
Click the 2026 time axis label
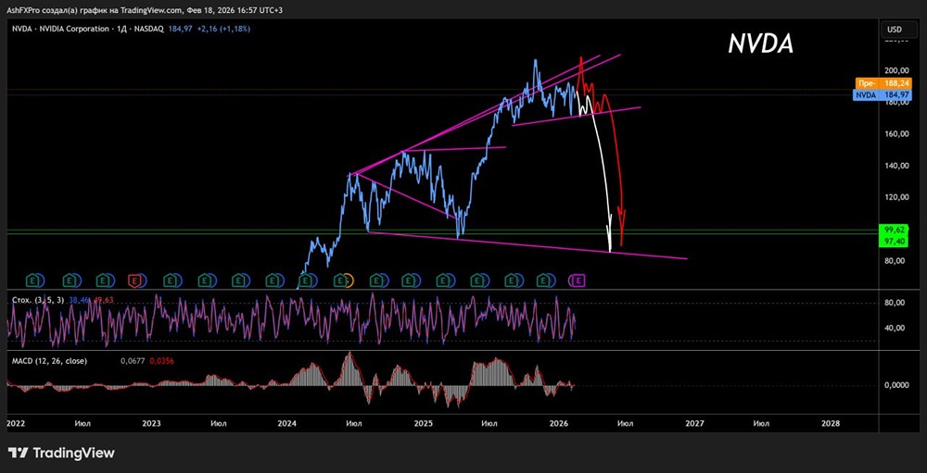click(559, 423)
